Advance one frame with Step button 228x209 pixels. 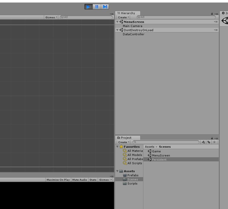pos(105,7)
